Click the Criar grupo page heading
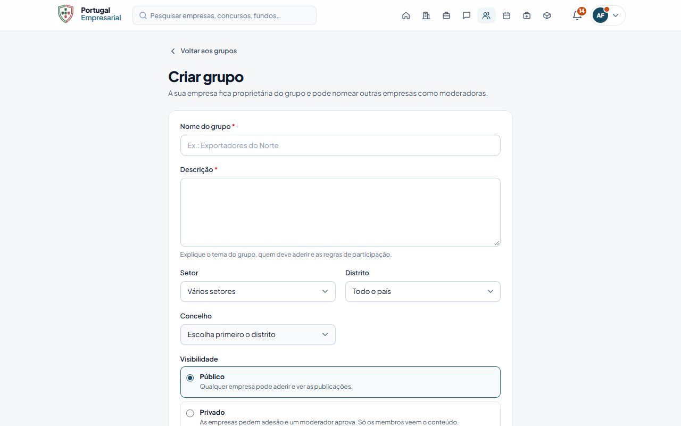 (206, 77)
